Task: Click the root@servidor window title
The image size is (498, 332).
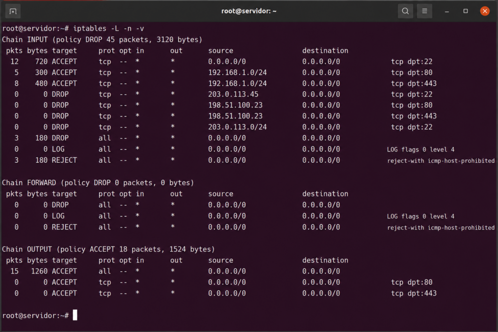Action: tap(249, 11)
